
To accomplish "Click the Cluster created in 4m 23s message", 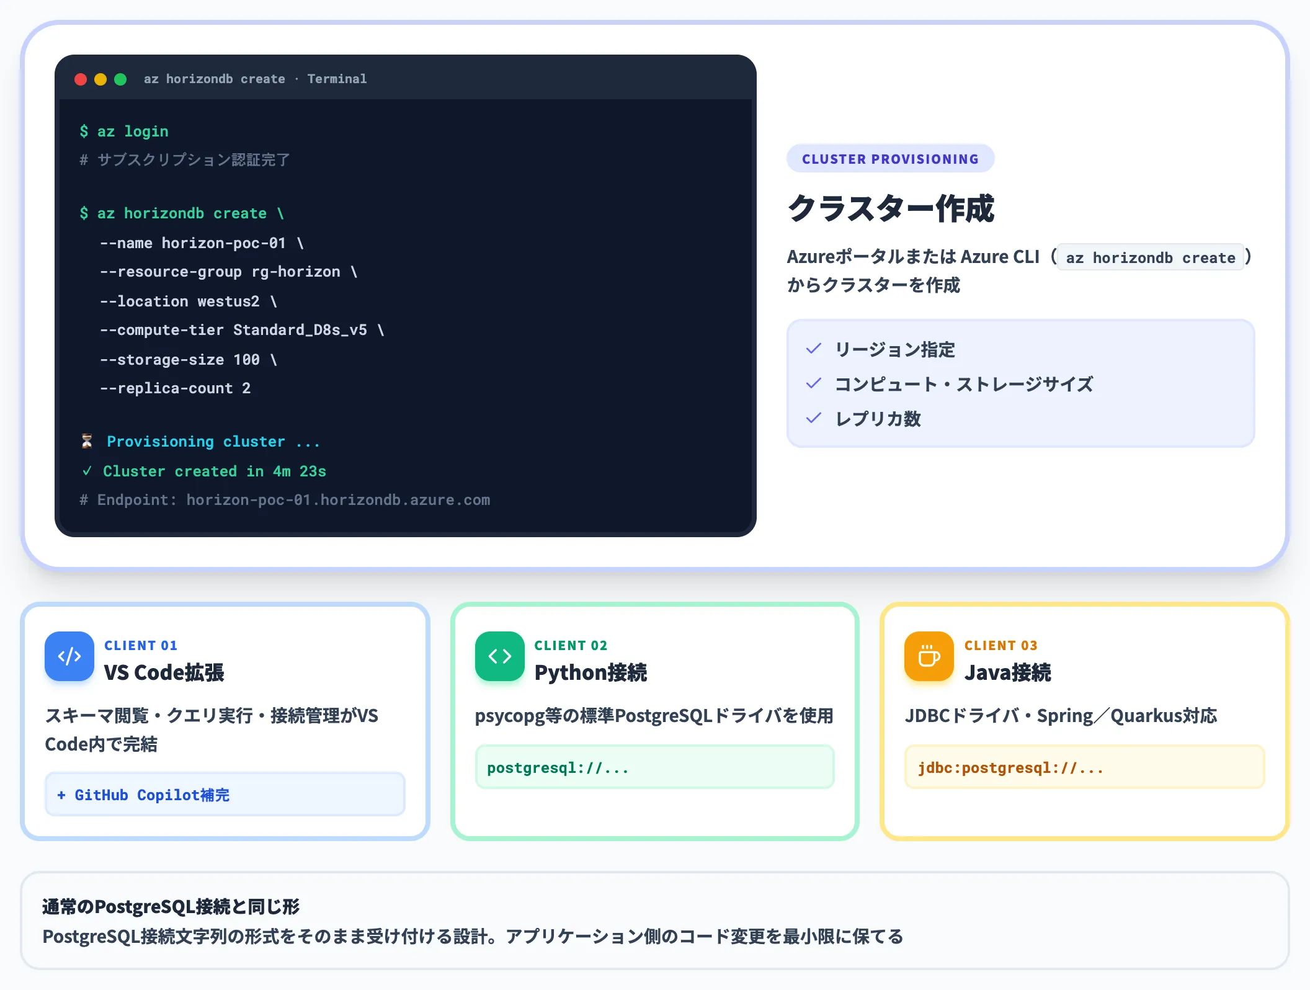I will click(215, 471).
